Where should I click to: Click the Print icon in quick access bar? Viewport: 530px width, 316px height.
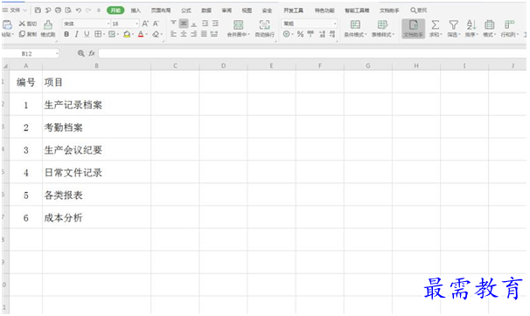[58, 10]
